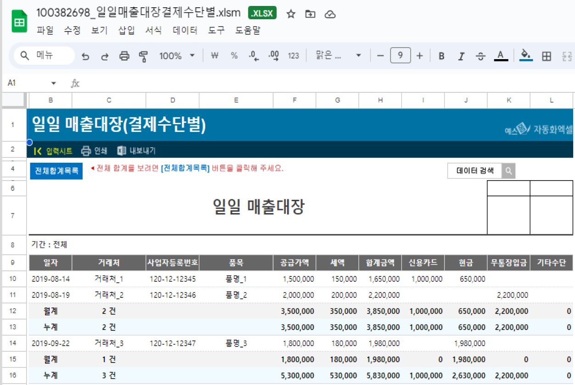Click the 무통장입금 header cell

click(x=508, y=263)
